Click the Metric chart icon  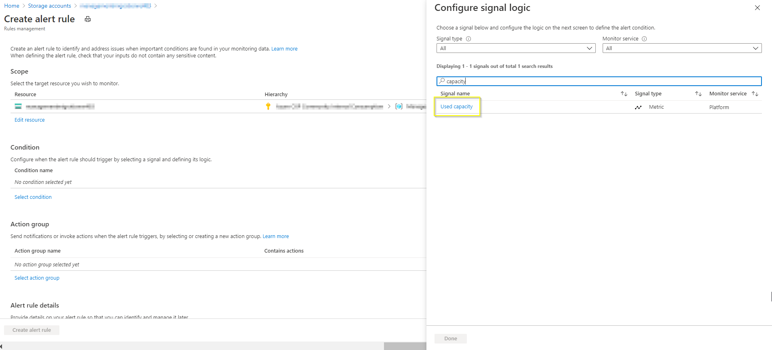638,107
